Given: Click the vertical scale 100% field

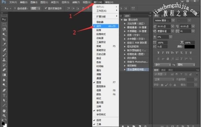Looking at the screenshot, I should [x=162, y=43].
